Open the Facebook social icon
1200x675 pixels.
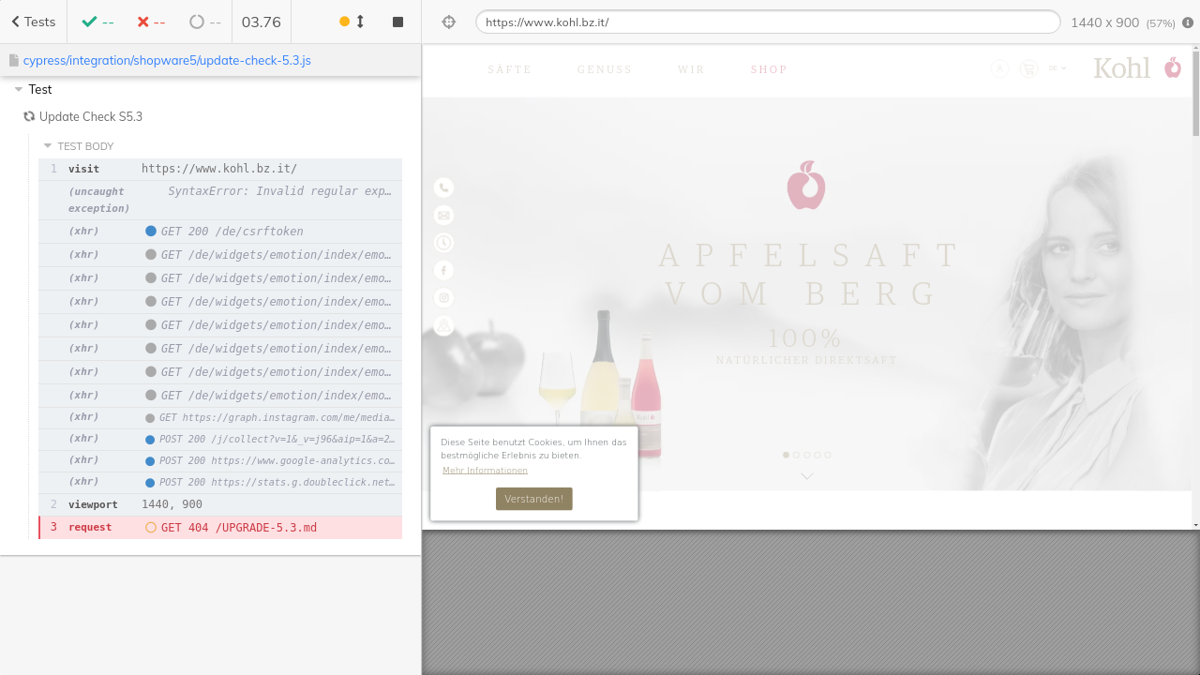click(x=443, y=270)
